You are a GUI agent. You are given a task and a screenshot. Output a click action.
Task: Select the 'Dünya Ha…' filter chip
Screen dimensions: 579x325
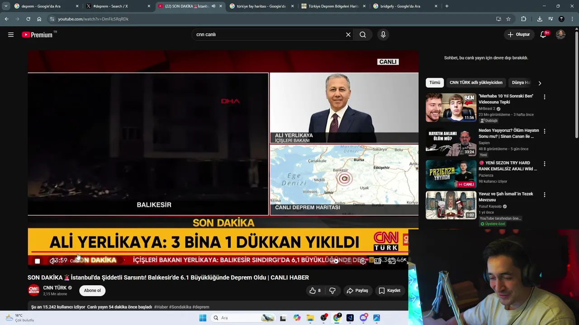(521, 83)
